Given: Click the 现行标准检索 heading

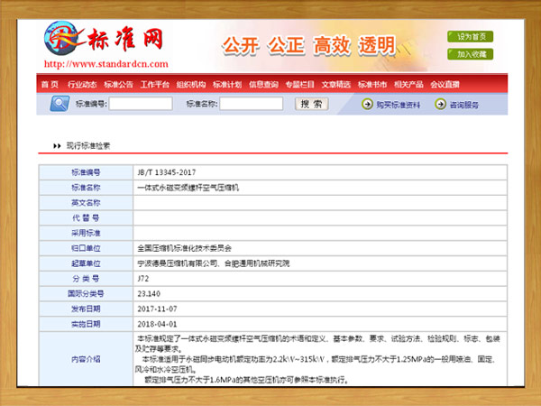Looking at the screenshot, I should click(x=88, y=146).
